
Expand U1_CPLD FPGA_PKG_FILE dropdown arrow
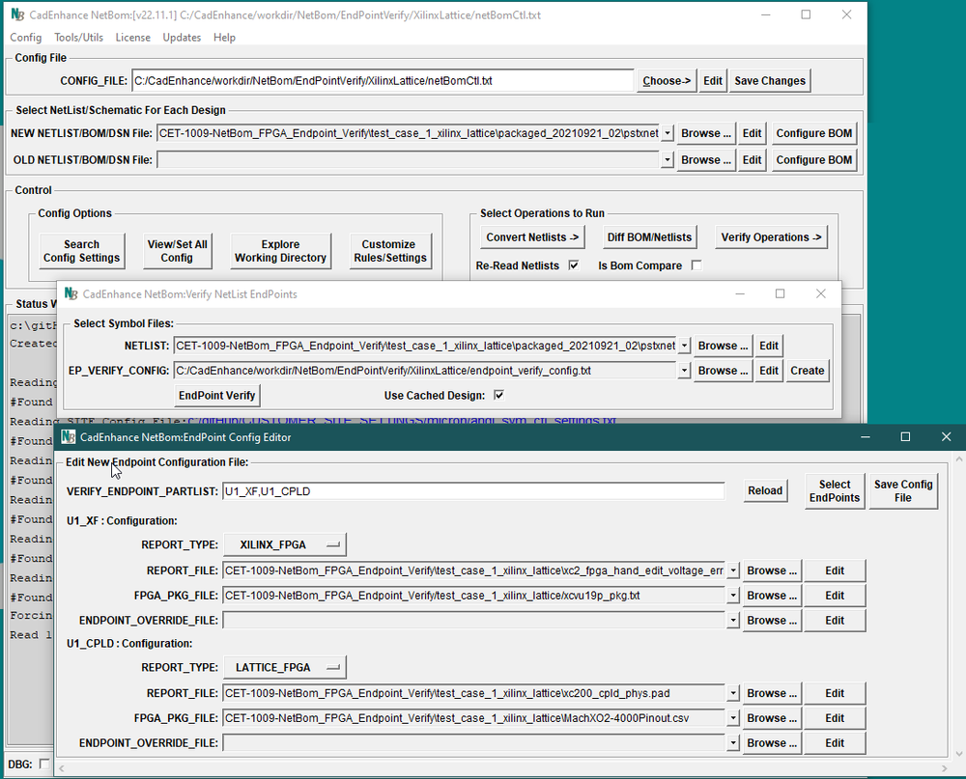(x=732, y=718)
